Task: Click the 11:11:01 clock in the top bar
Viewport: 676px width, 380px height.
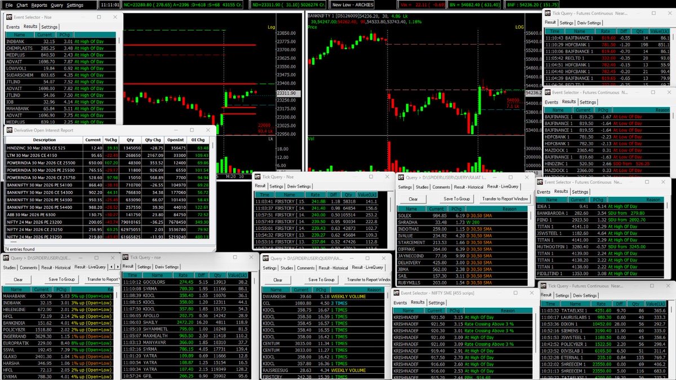Action: 110,5
